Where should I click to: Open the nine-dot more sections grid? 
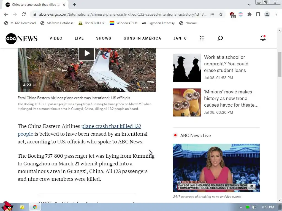tap(202, 38)
